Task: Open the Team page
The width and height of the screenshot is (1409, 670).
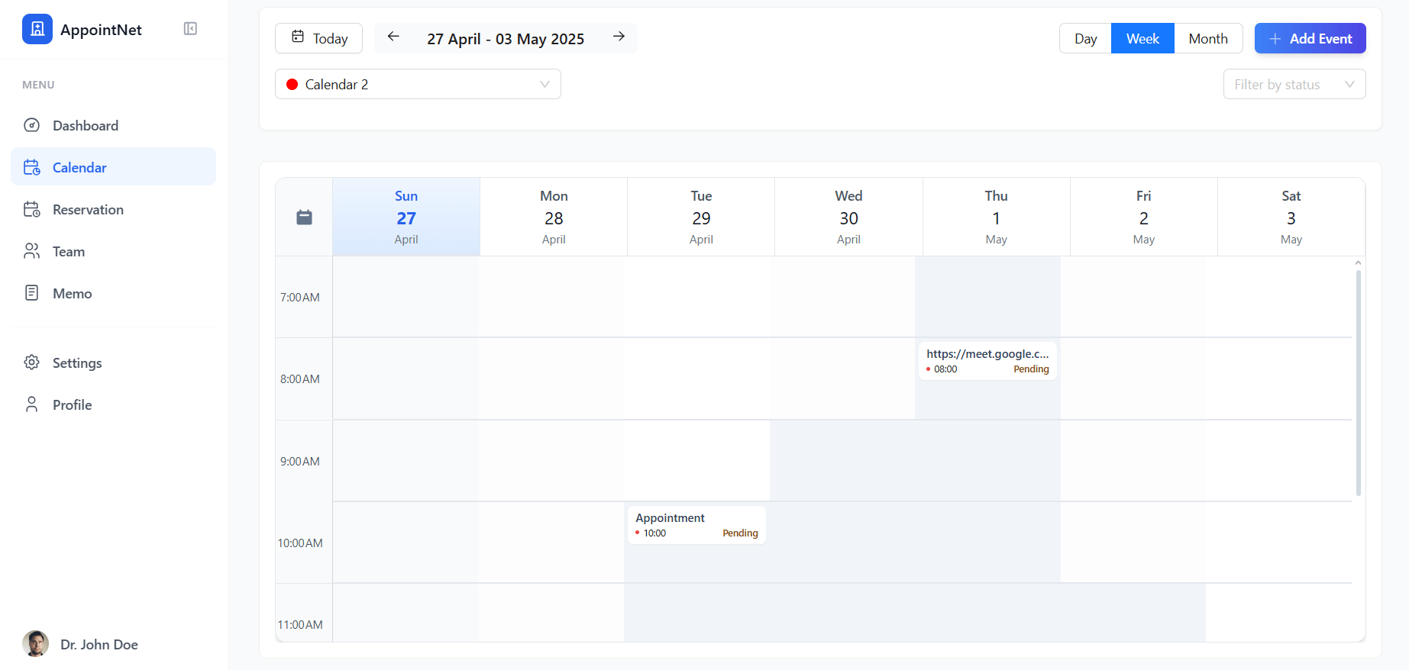Action: (68, 252)
